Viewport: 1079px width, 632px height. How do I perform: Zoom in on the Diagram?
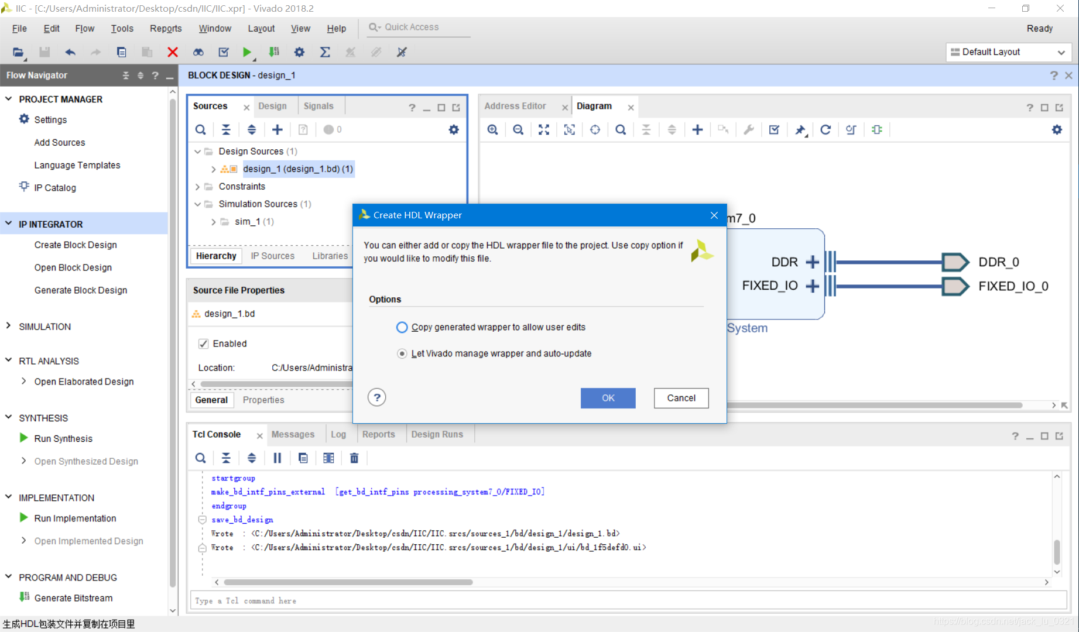coord(493,130)
